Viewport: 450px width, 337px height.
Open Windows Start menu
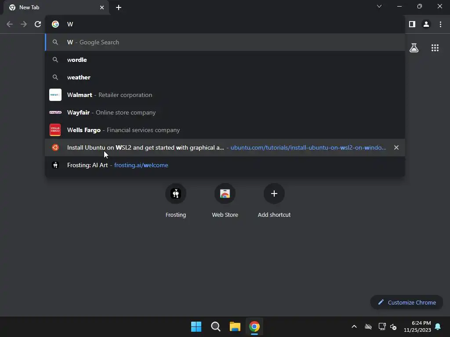196,326
